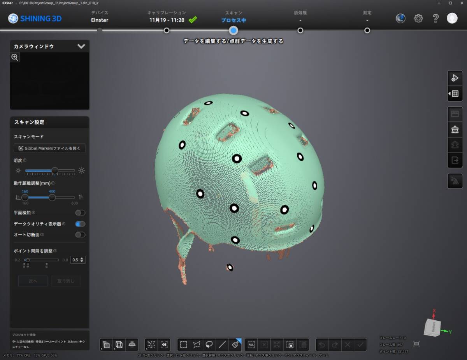Enable the 平面検知 toggle
This screenshot has width=467, height=360.
coord(80,213)
